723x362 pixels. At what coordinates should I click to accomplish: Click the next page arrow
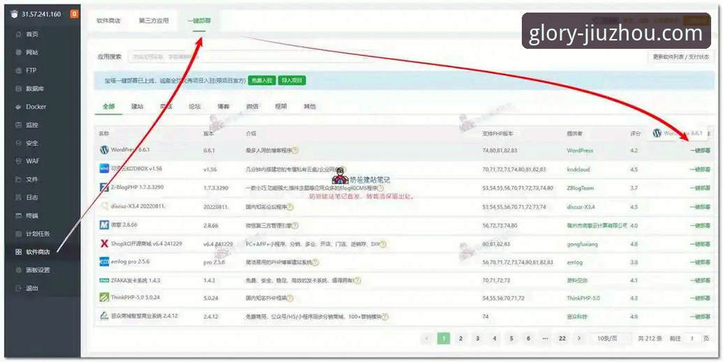[579, 338]
